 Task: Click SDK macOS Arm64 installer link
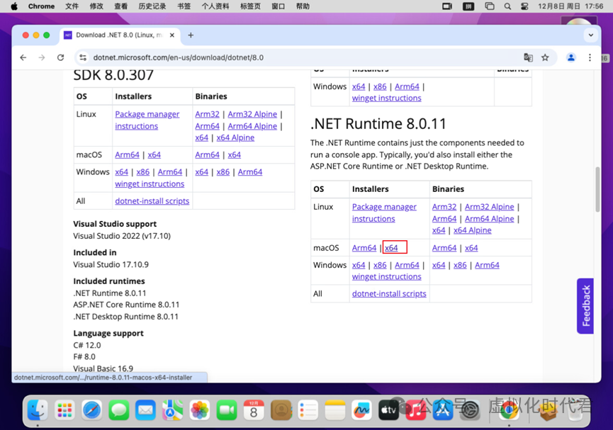(127, 155)
